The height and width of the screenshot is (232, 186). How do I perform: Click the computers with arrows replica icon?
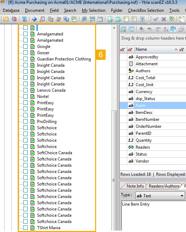coord(66,19)
